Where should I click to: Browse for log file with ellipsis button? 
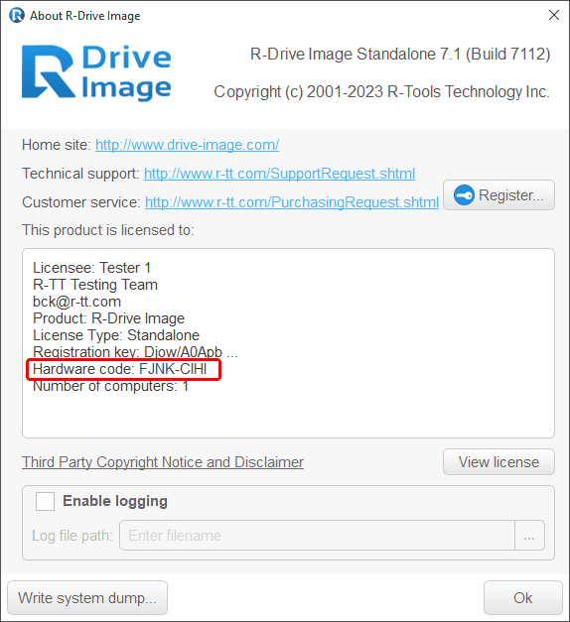click(529, 536)
